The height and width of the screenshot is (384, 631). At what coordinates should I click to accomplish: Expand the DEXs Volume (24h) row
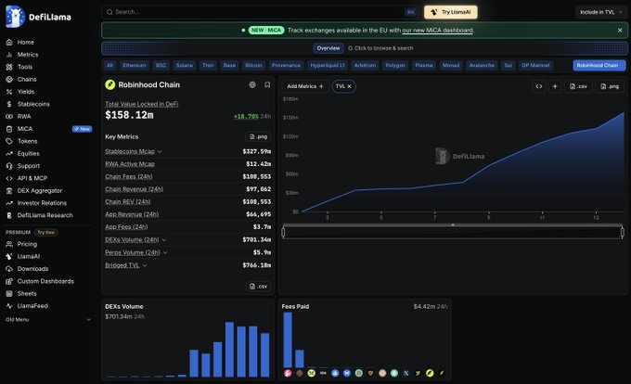(x=164, y=240)
